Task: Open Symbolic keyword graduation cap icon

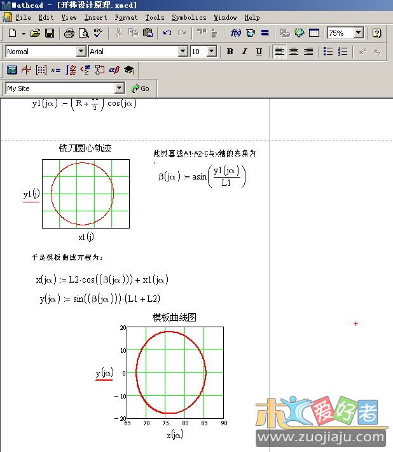Action: (129, 70)
